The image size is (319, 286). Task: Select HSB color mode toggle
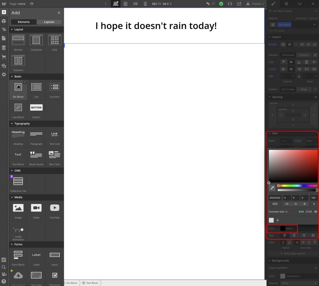point(296,204)
